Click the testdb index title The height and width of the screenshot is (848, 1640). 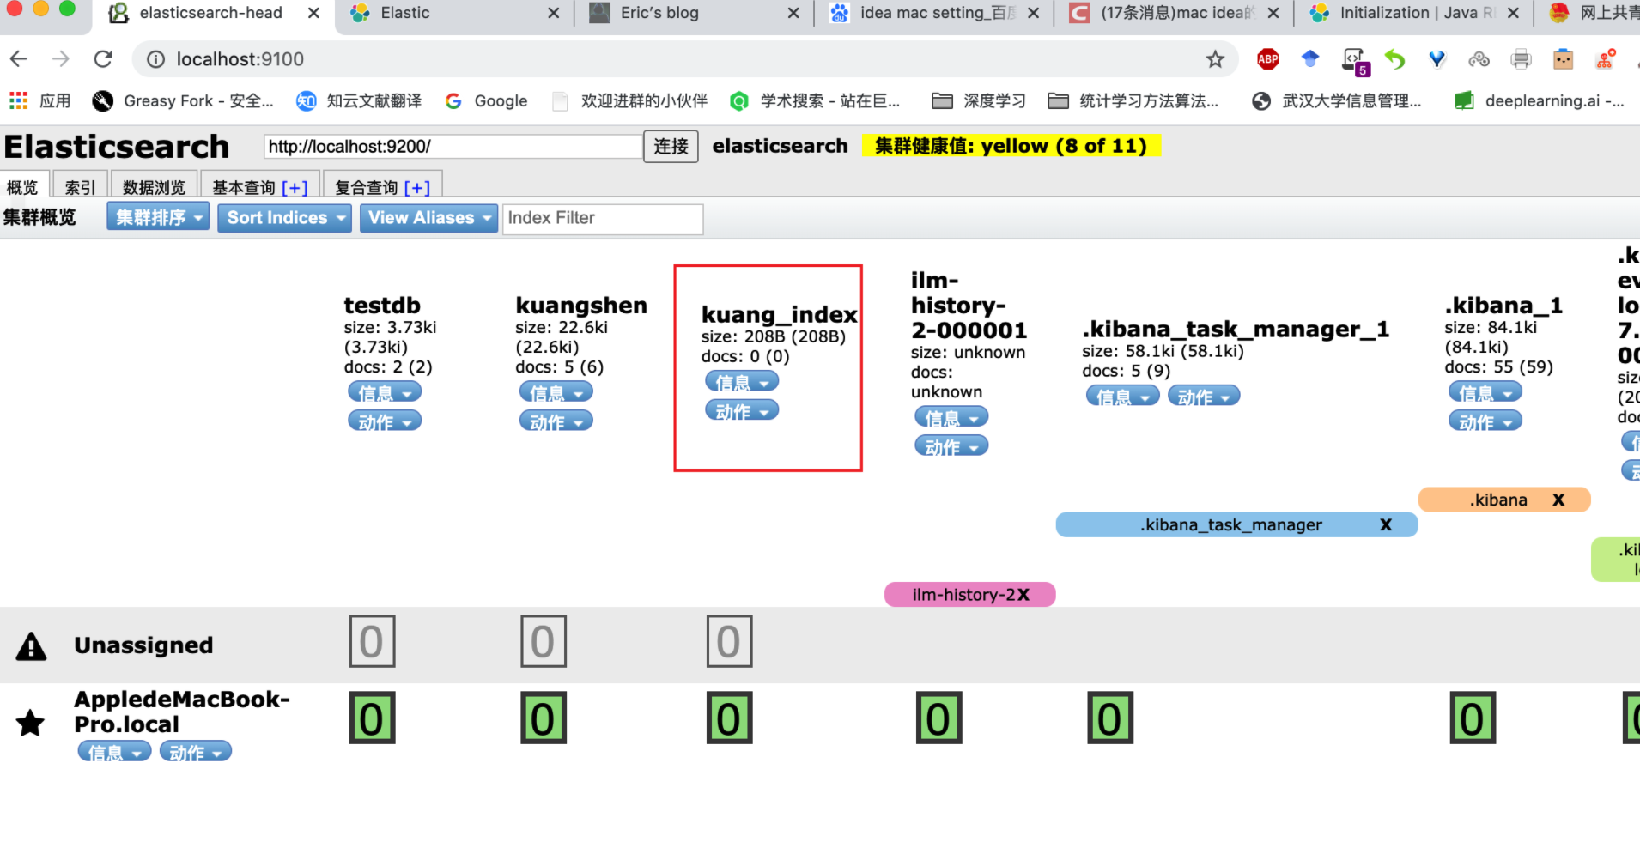coord(382,305)
